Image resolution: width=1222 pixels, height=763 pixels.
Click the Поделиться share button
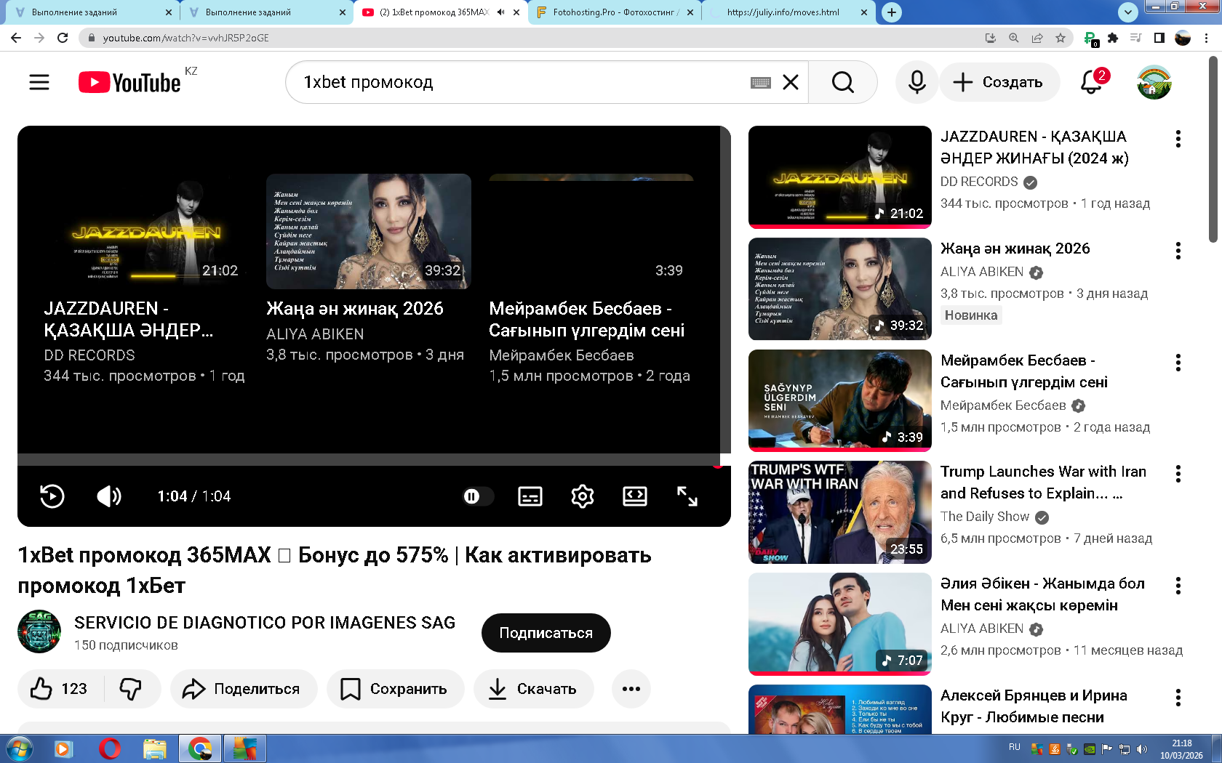(244, 689)
